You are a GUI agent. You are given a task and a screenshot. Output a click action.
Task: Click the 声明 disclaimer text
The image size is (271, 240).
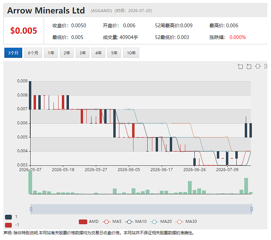point(99,233)
